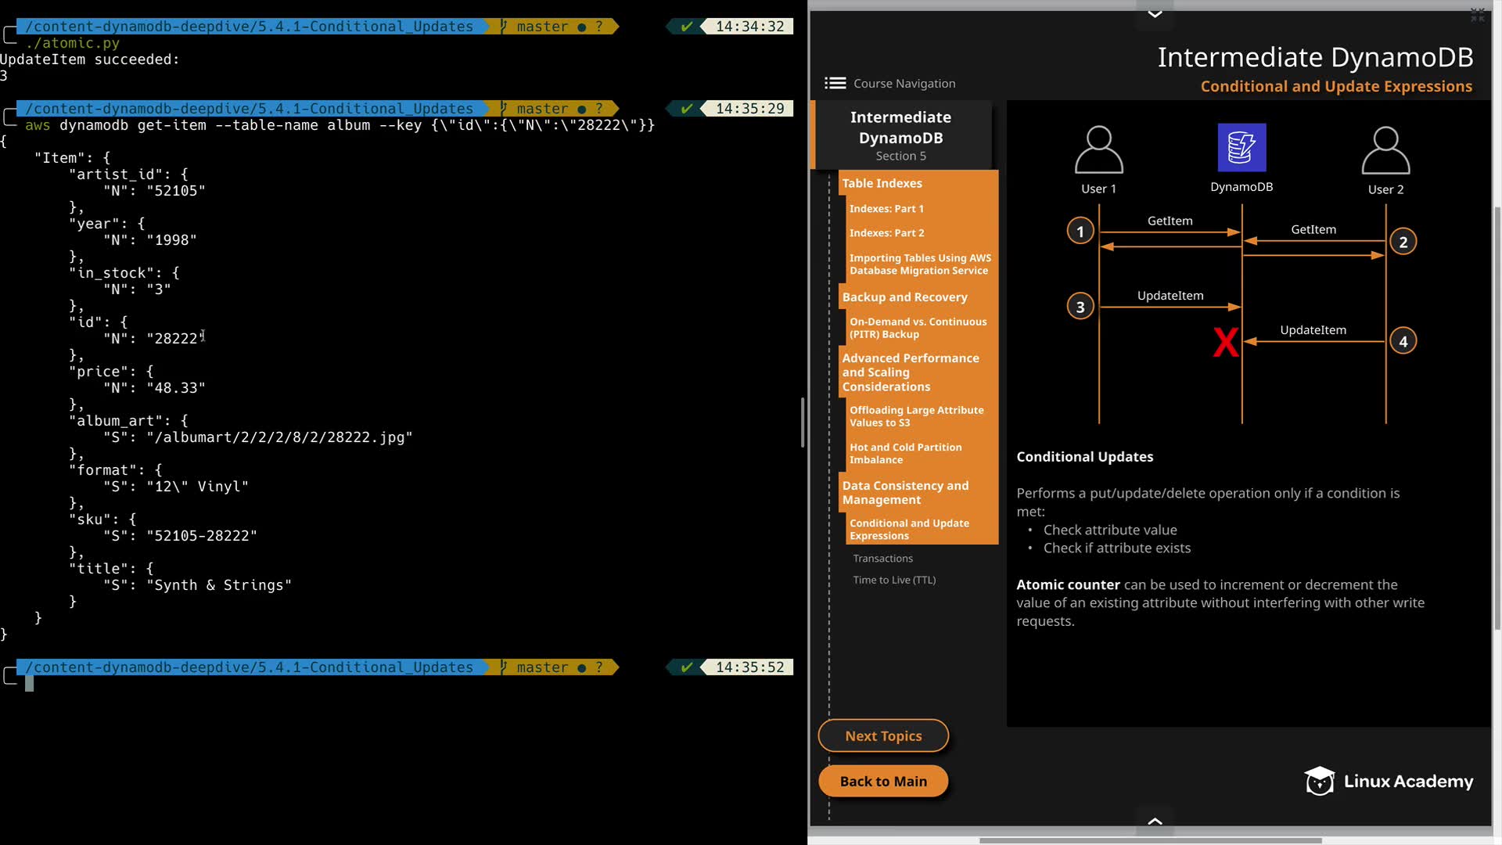Expand the bottom chevron-up arrow
Viewport: 1502px width, 845px height.
click(1154, 822)
